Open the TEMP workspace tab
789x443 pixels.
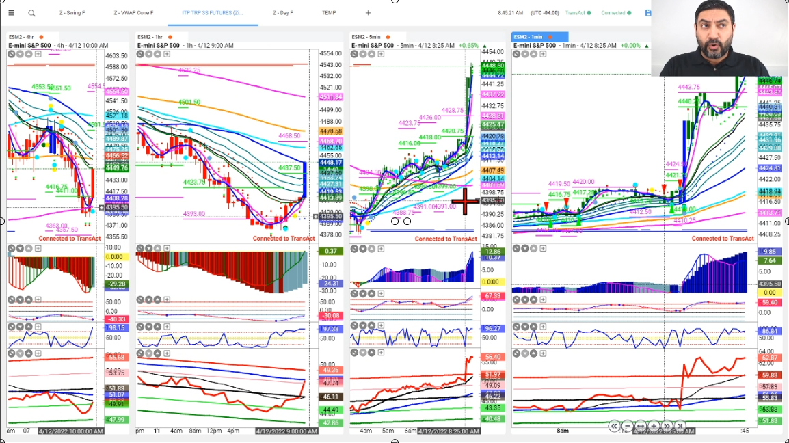329,13
